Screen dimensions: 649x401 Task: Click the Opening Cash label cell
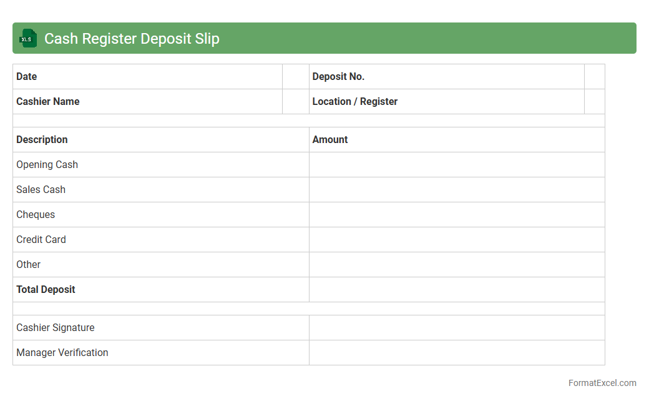[x=47, y=165]
